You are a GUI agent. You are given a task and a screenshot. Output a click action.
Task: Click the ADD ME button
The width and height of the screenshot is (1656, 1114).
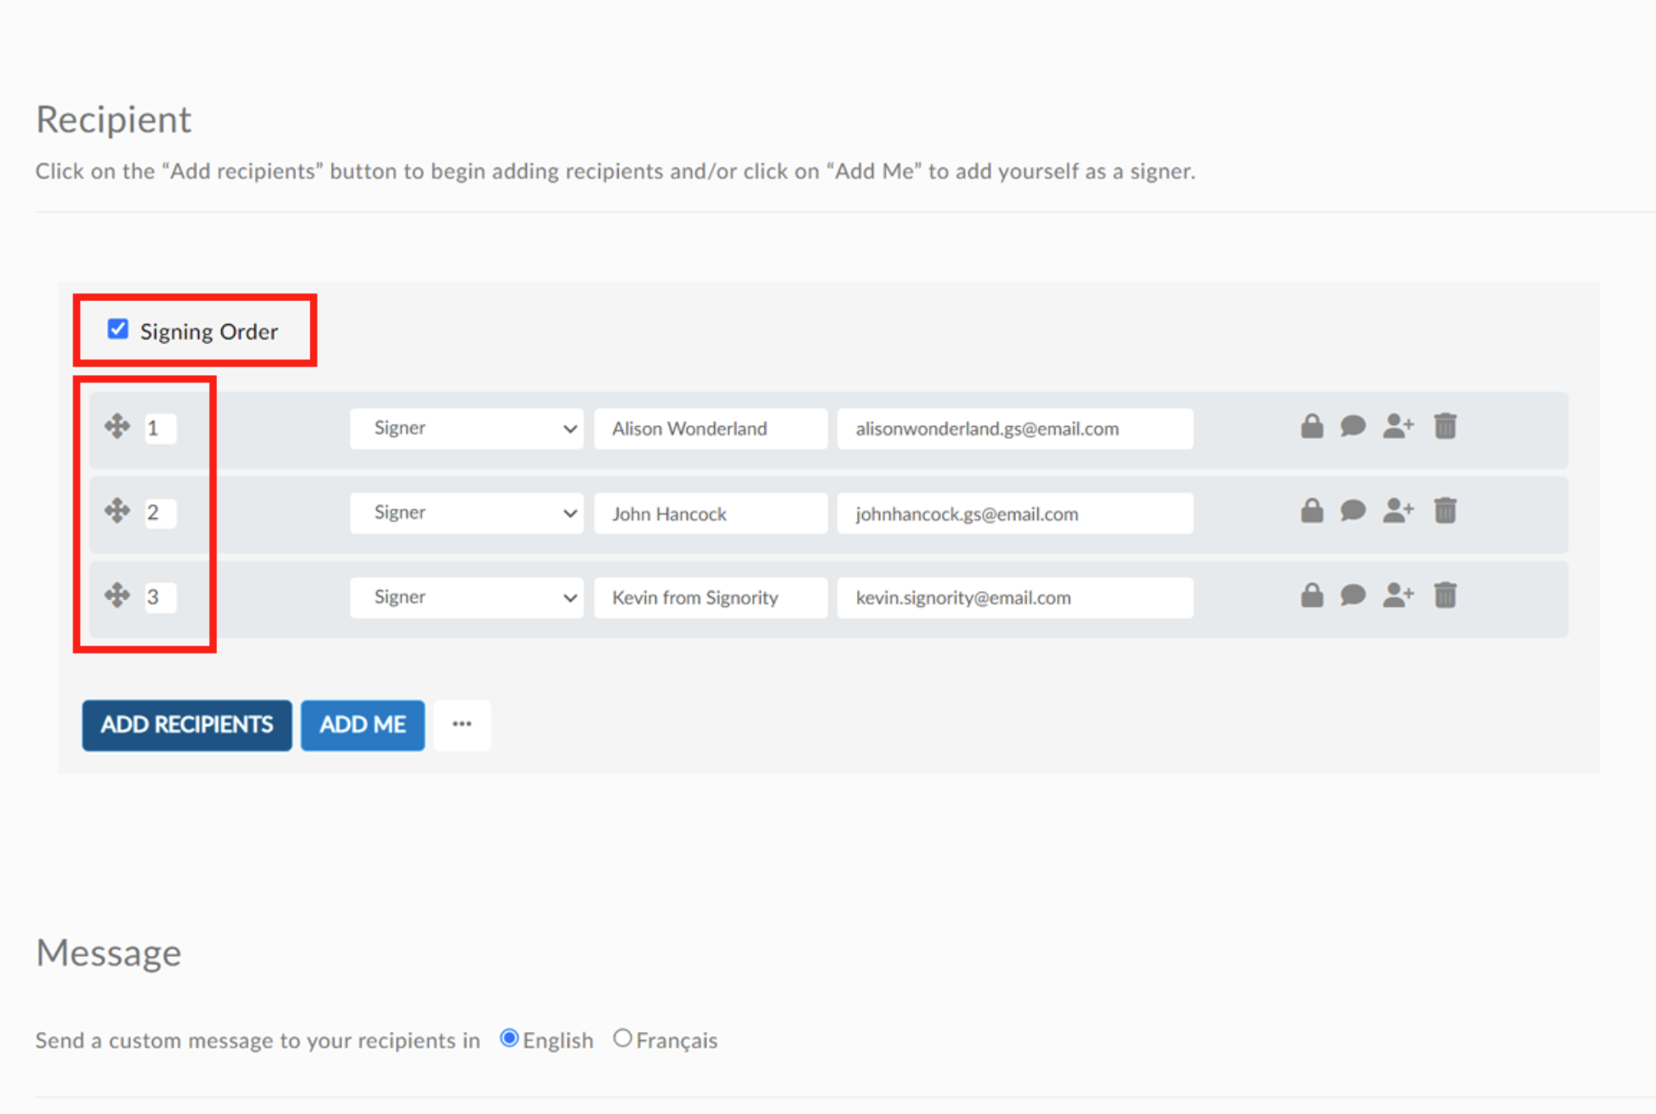tap(363, 725)
